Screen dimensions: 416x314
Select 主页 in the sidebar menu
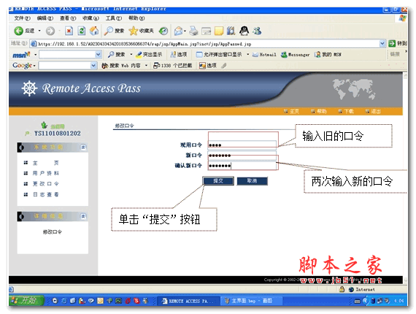coord(45,163)
